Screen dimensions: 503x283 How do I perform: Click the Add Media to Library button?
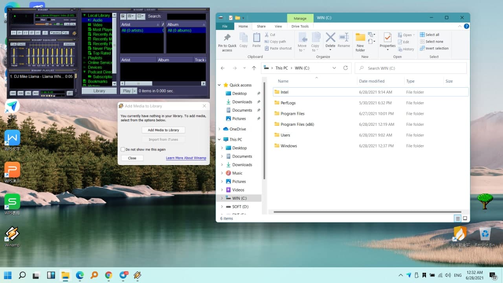[x=163, y=130]
